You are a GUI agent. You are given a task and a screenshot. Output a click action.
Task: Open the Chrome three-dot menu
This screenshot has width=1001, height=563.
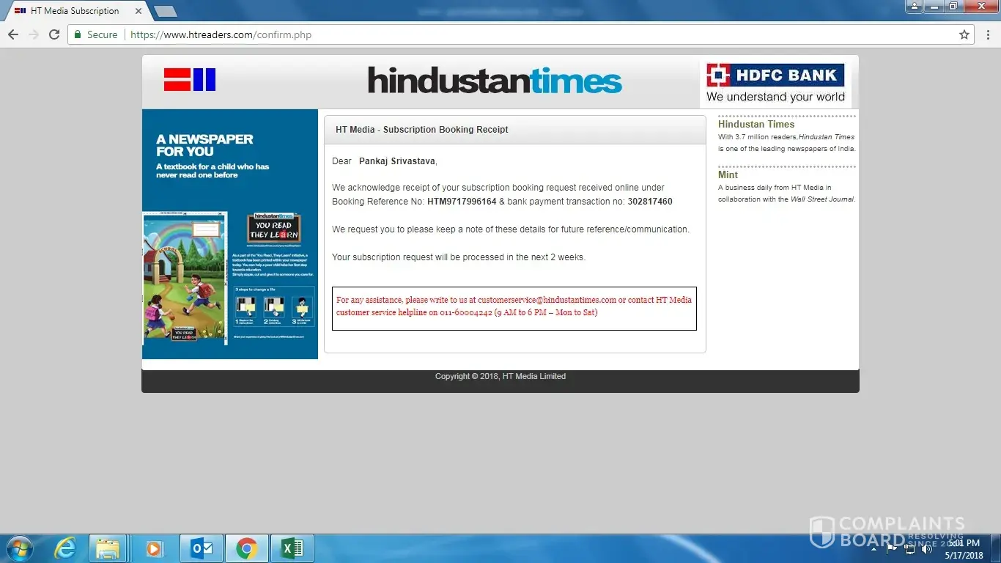987,34
